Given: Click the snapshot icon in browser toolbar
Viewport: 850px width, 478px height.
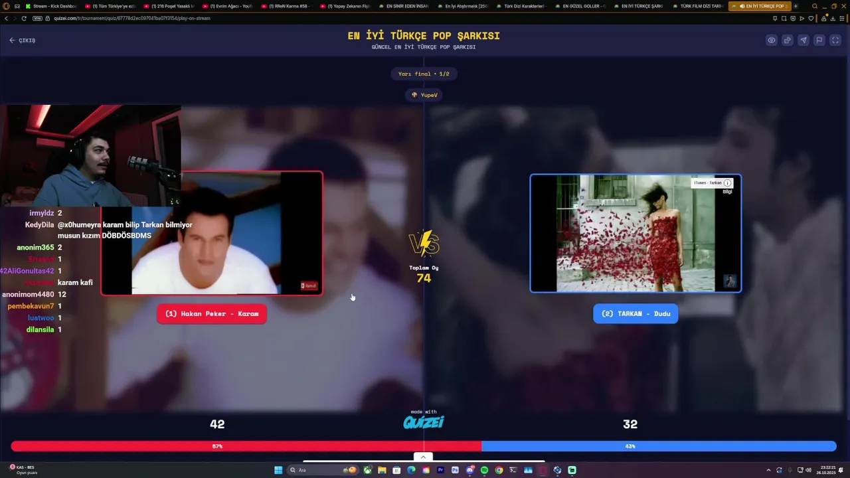Looking at the screenshot, I should click(x=784, y=19).
